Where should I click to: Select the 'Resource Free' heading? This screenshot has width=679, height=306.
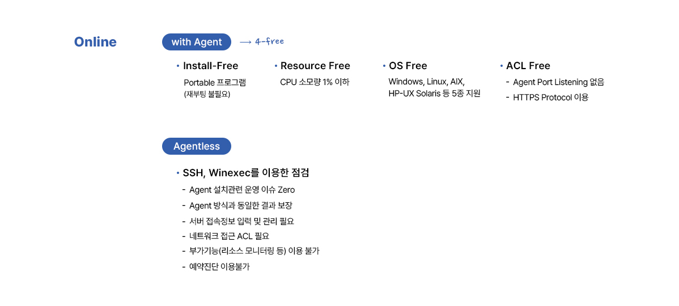coord(315,66)
